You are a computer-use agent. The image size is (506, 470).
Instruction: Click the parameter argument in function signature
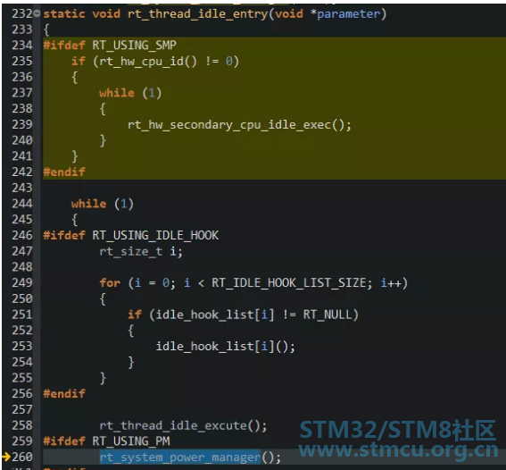click(349, 14)
